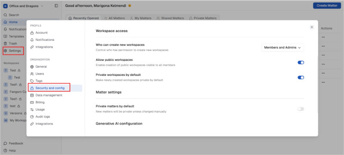Screen dimensions: 344x155
Task: Open the bell Notifications item in main sidebar
Action: [15, 29]
